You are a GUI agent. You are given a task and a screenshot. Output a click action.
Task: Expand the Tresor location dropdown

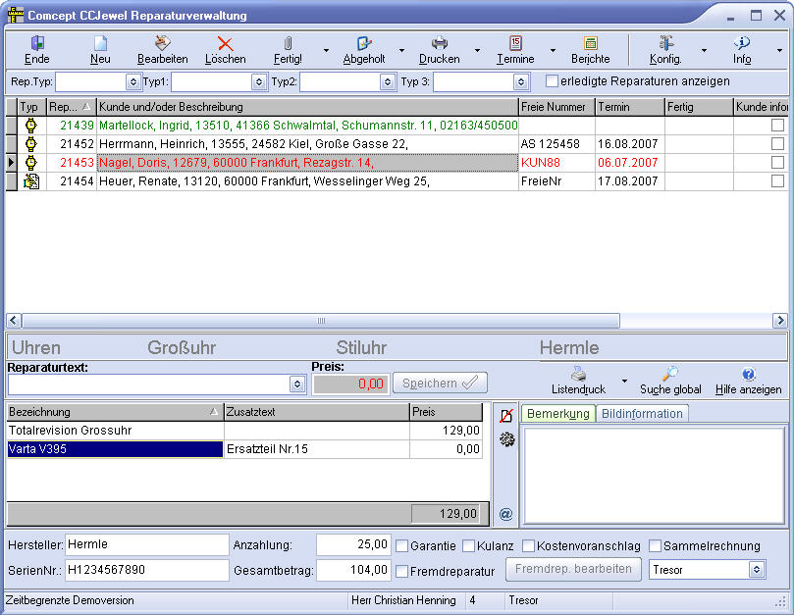(756, 569)
